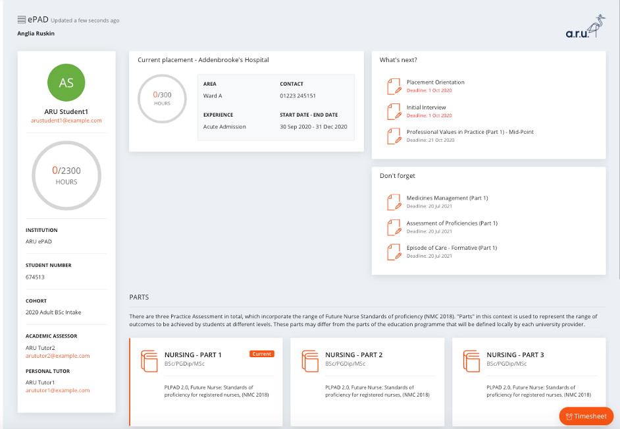Click the 0/300 placement hours progress circle
Viewport: 620px width, 429px height.
click(x=162, y=99)
